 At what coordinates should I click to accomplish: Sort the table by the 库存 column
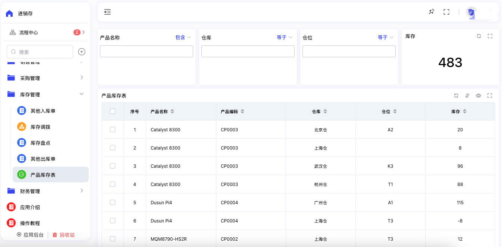[465, 112]
